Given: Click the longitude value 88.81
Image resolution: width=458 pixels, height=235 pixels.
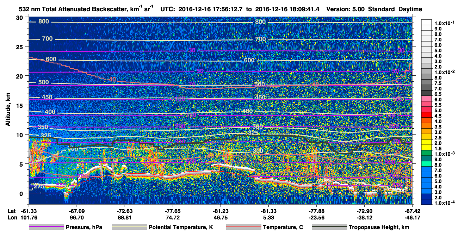Looking at the screenshot, I should pos(124,217).
